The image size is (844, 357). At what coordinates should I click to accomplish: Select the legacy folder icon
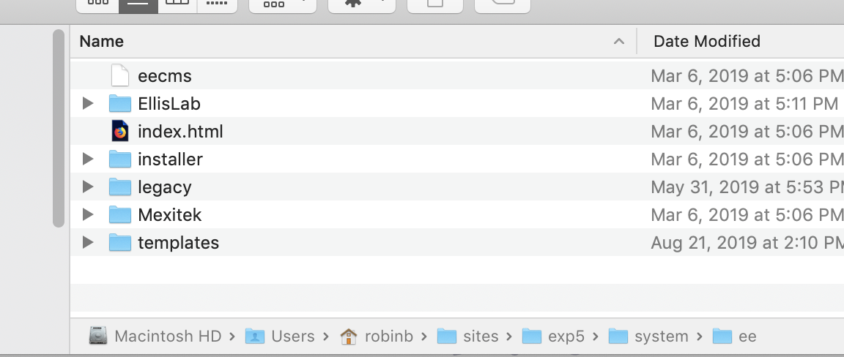[x=119, y=187]
